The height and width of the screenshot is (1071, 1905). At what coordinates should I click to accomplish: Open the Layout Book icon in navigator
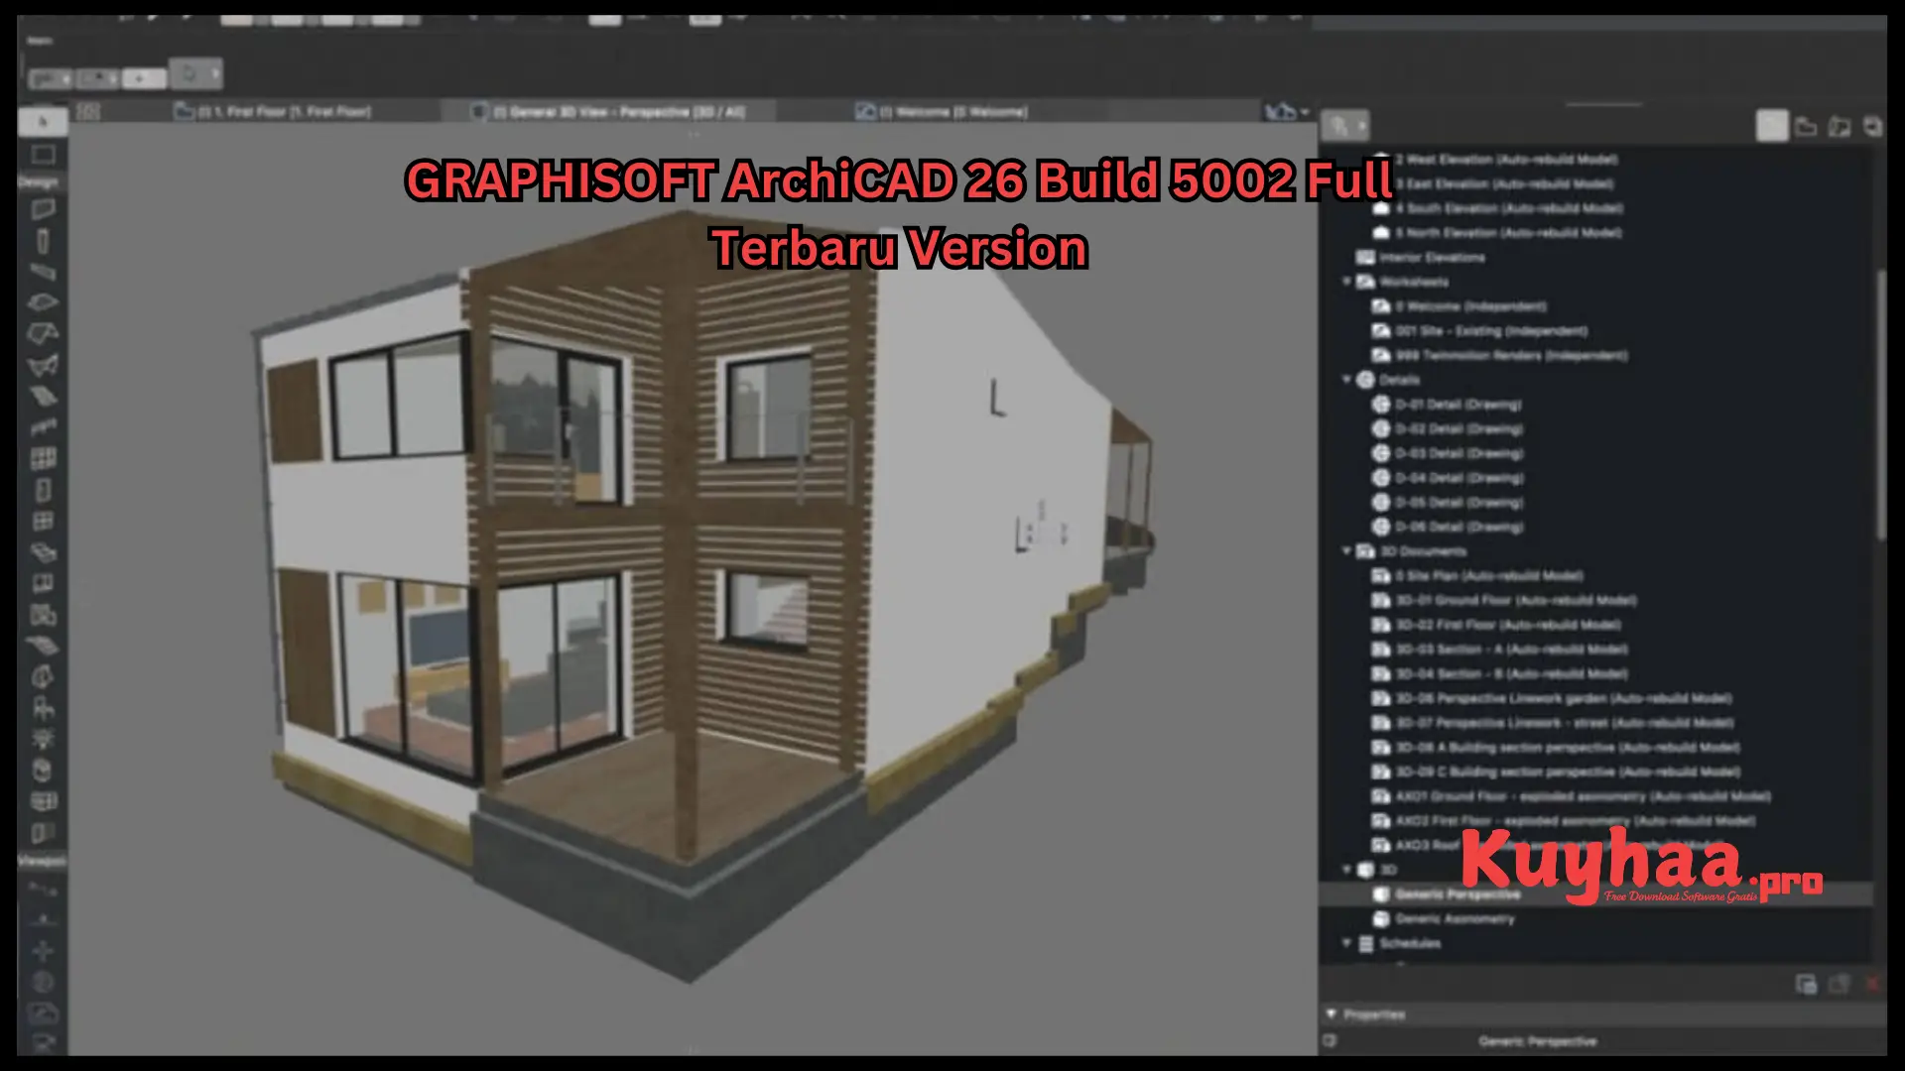pyautogui.click(x=1840, y=126)
